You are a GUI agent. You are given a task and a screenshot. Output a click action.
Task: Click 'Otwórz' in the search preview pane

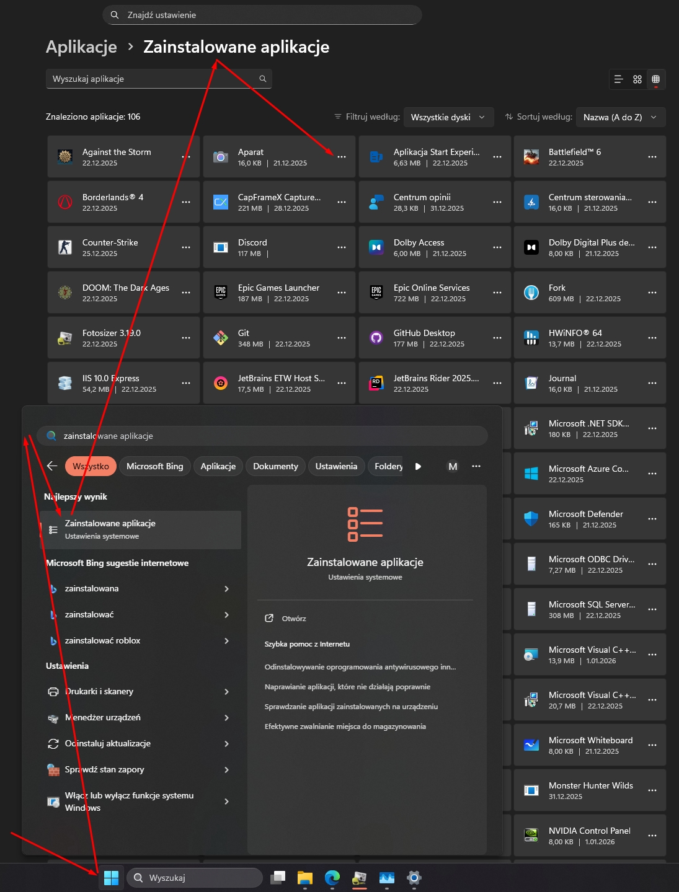point(293,619)
